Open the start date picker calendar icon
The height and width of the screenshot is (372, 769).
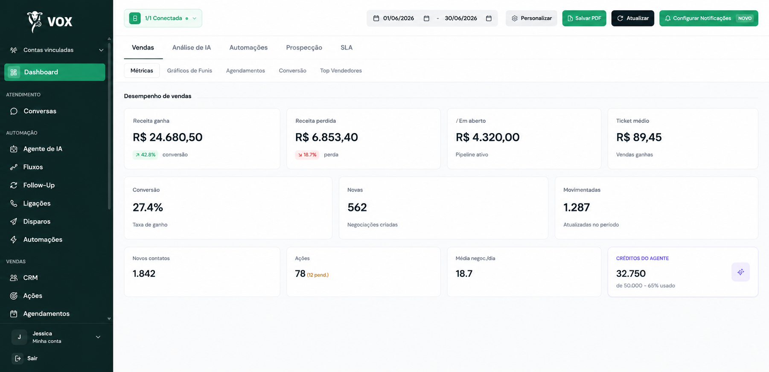coord(426,18)
